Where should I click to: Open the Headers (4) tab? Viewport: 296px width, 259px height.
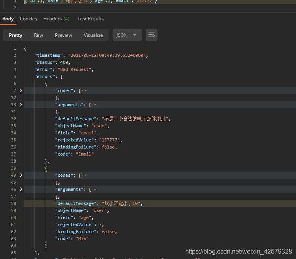pyautogui.click(x=56, y=19)
